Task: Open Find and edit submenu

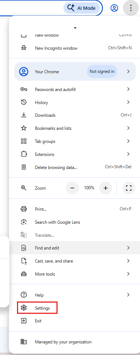Action: point(75,248)
